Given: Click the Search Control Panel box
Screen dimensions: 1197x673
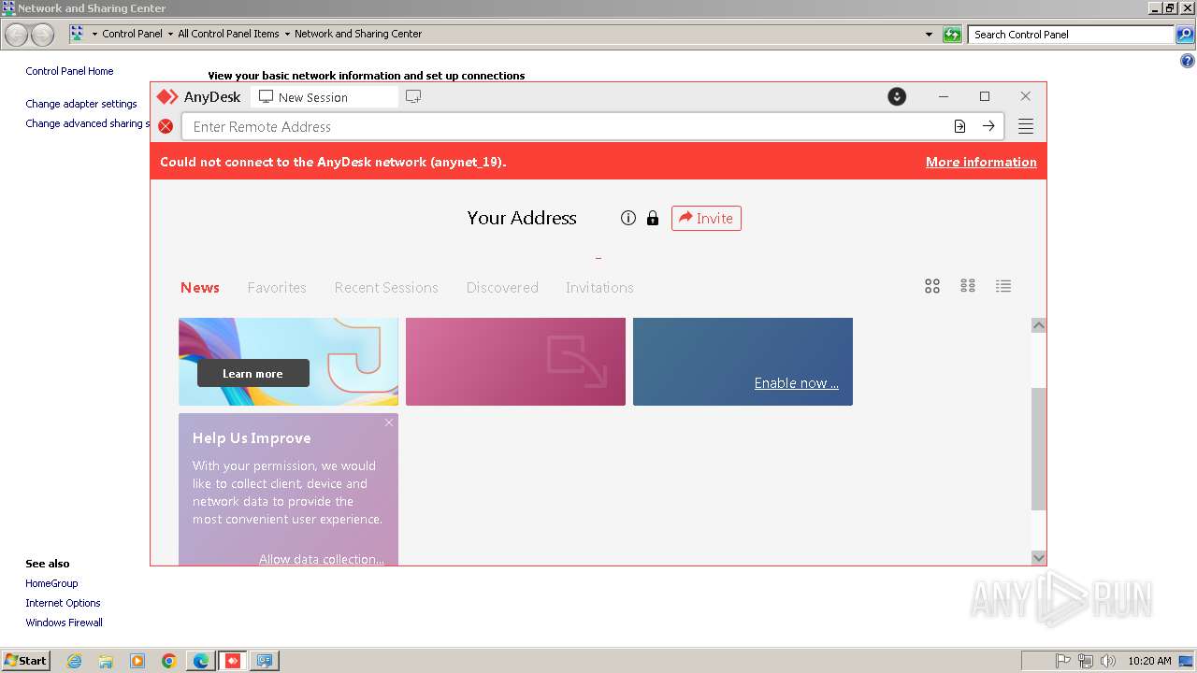Looking at the screenshot, I should (1071, 35).
